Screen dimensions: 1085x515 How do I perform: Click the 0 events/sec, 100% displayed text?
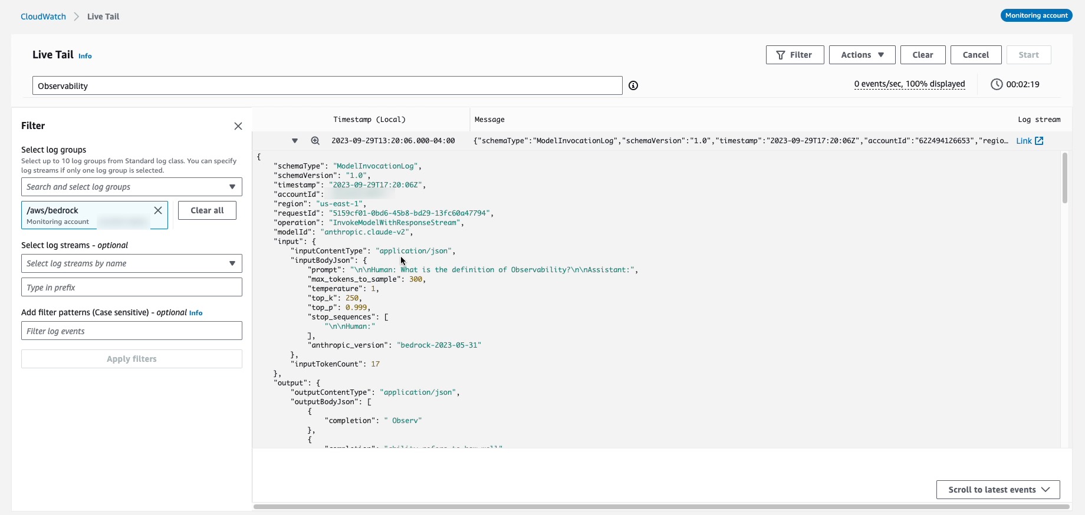(x=909, y=84)
